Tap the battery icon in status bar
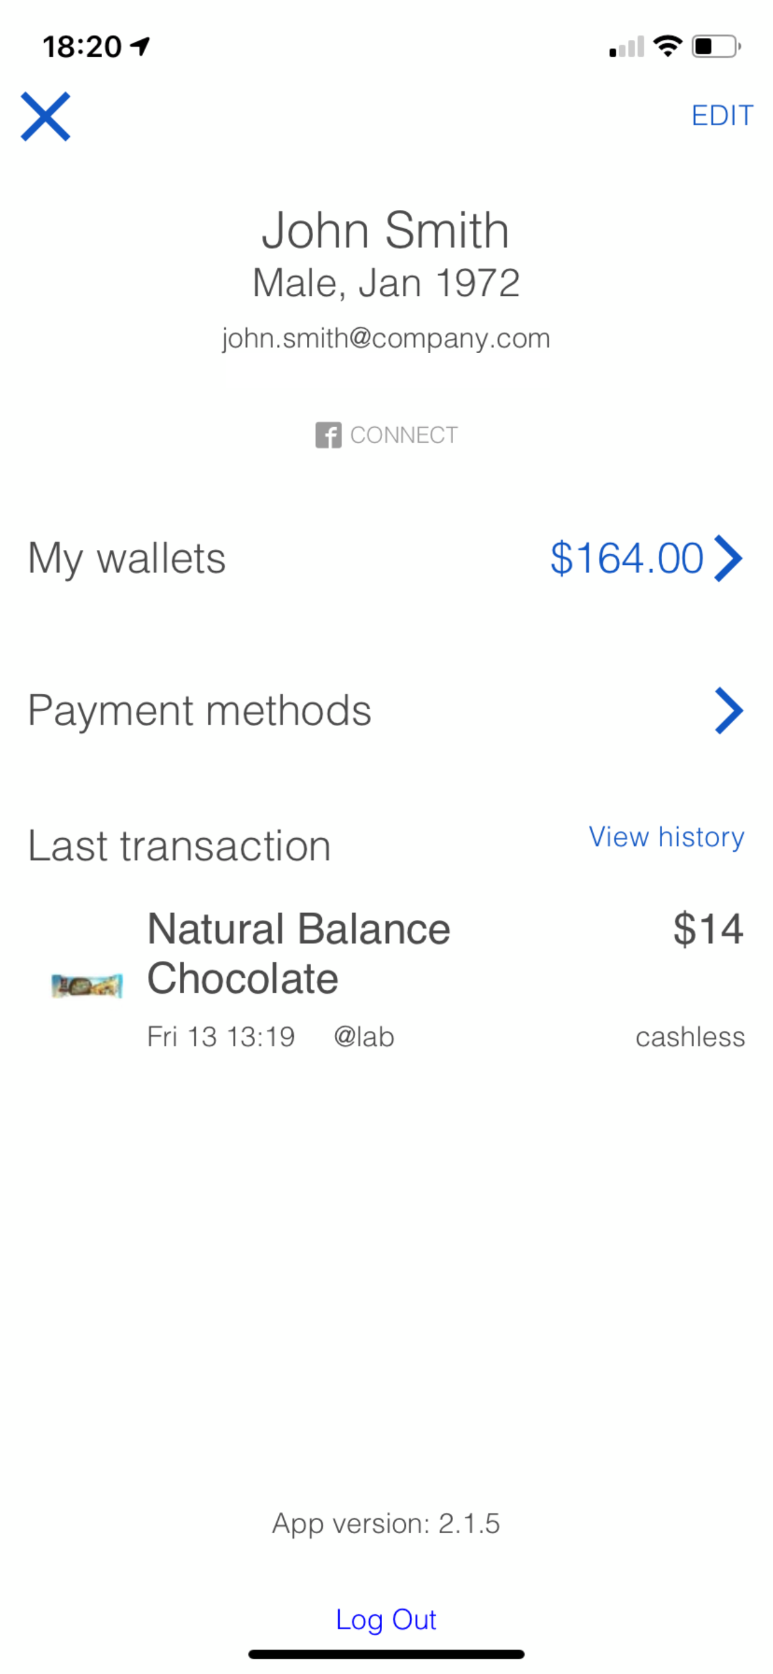773x1674 pixels. [x=716, y=47]
